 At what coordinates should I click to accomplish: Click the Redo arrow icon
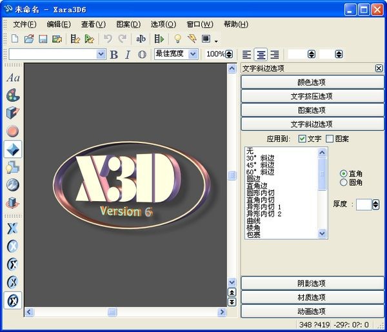pos(122,39)
